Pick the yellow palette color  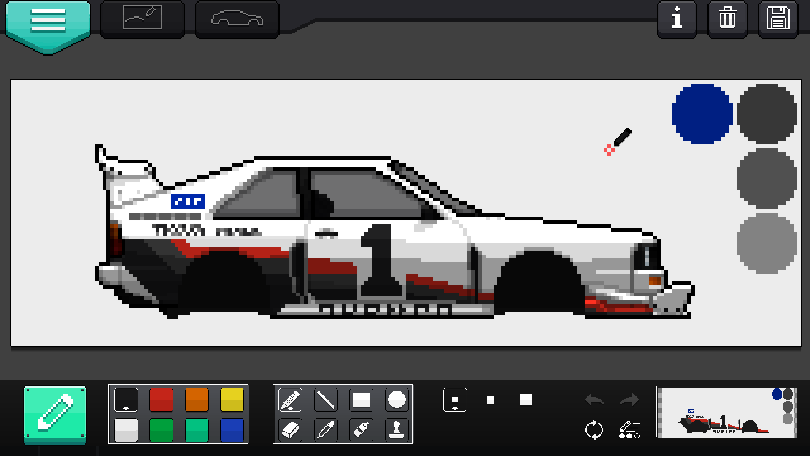[232, 399]
